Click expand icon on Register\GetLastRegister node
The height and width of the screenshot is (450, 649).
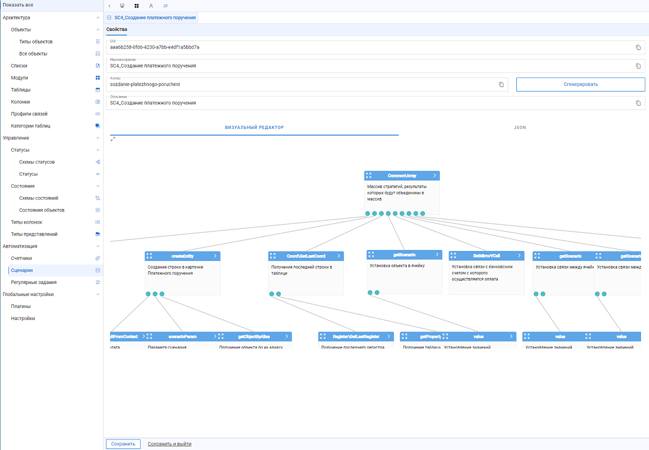point(323,336)
